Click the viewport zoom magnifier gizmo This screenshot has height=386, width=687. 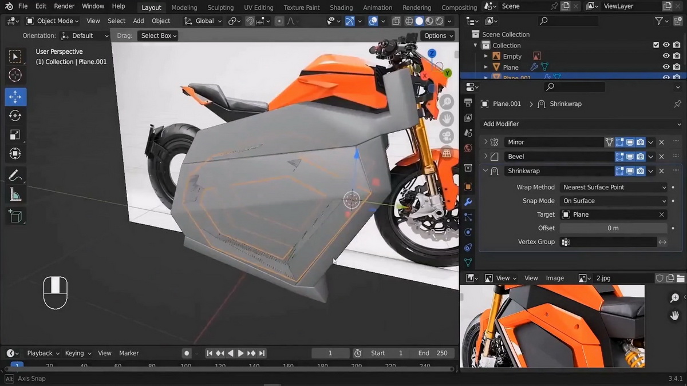(446, 102)
